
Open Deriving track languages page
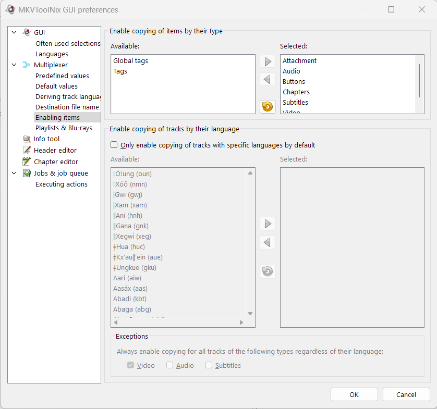tap(68, 96)
